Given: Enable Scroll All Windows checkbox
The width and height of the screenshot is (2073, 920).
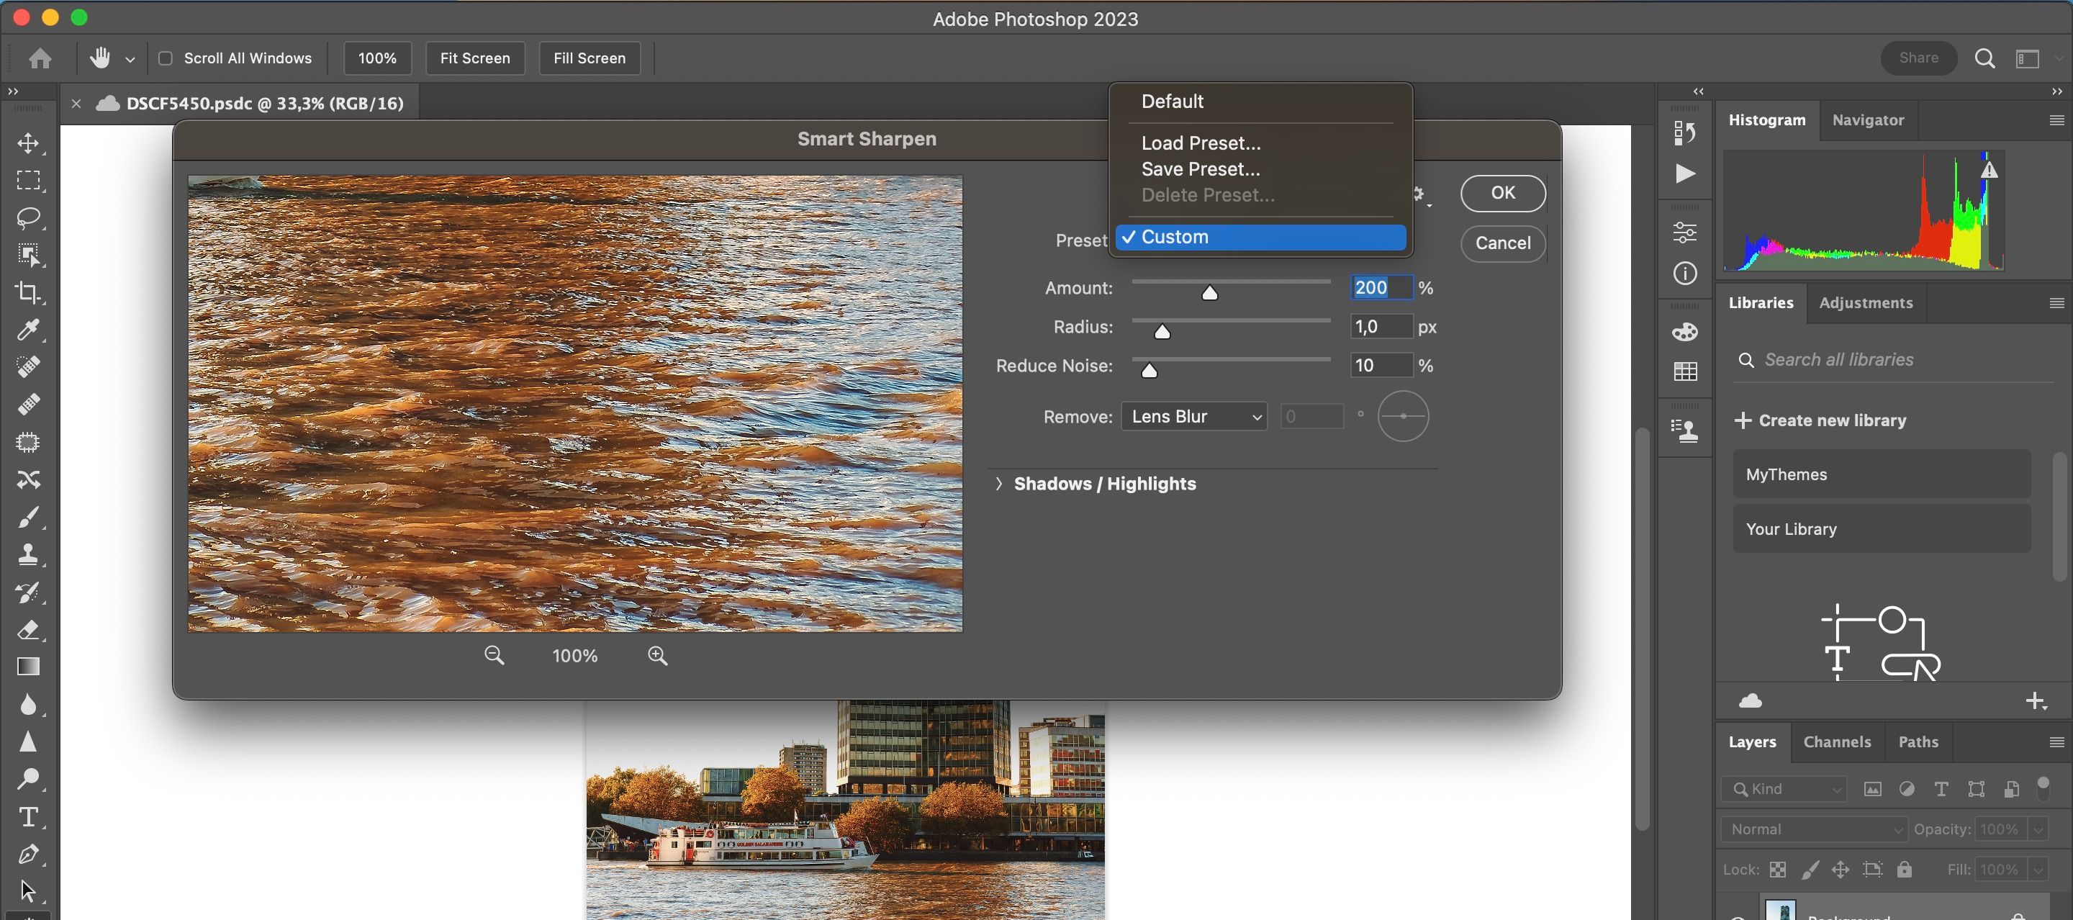Looking at the screenshot, I should [166, 58].
